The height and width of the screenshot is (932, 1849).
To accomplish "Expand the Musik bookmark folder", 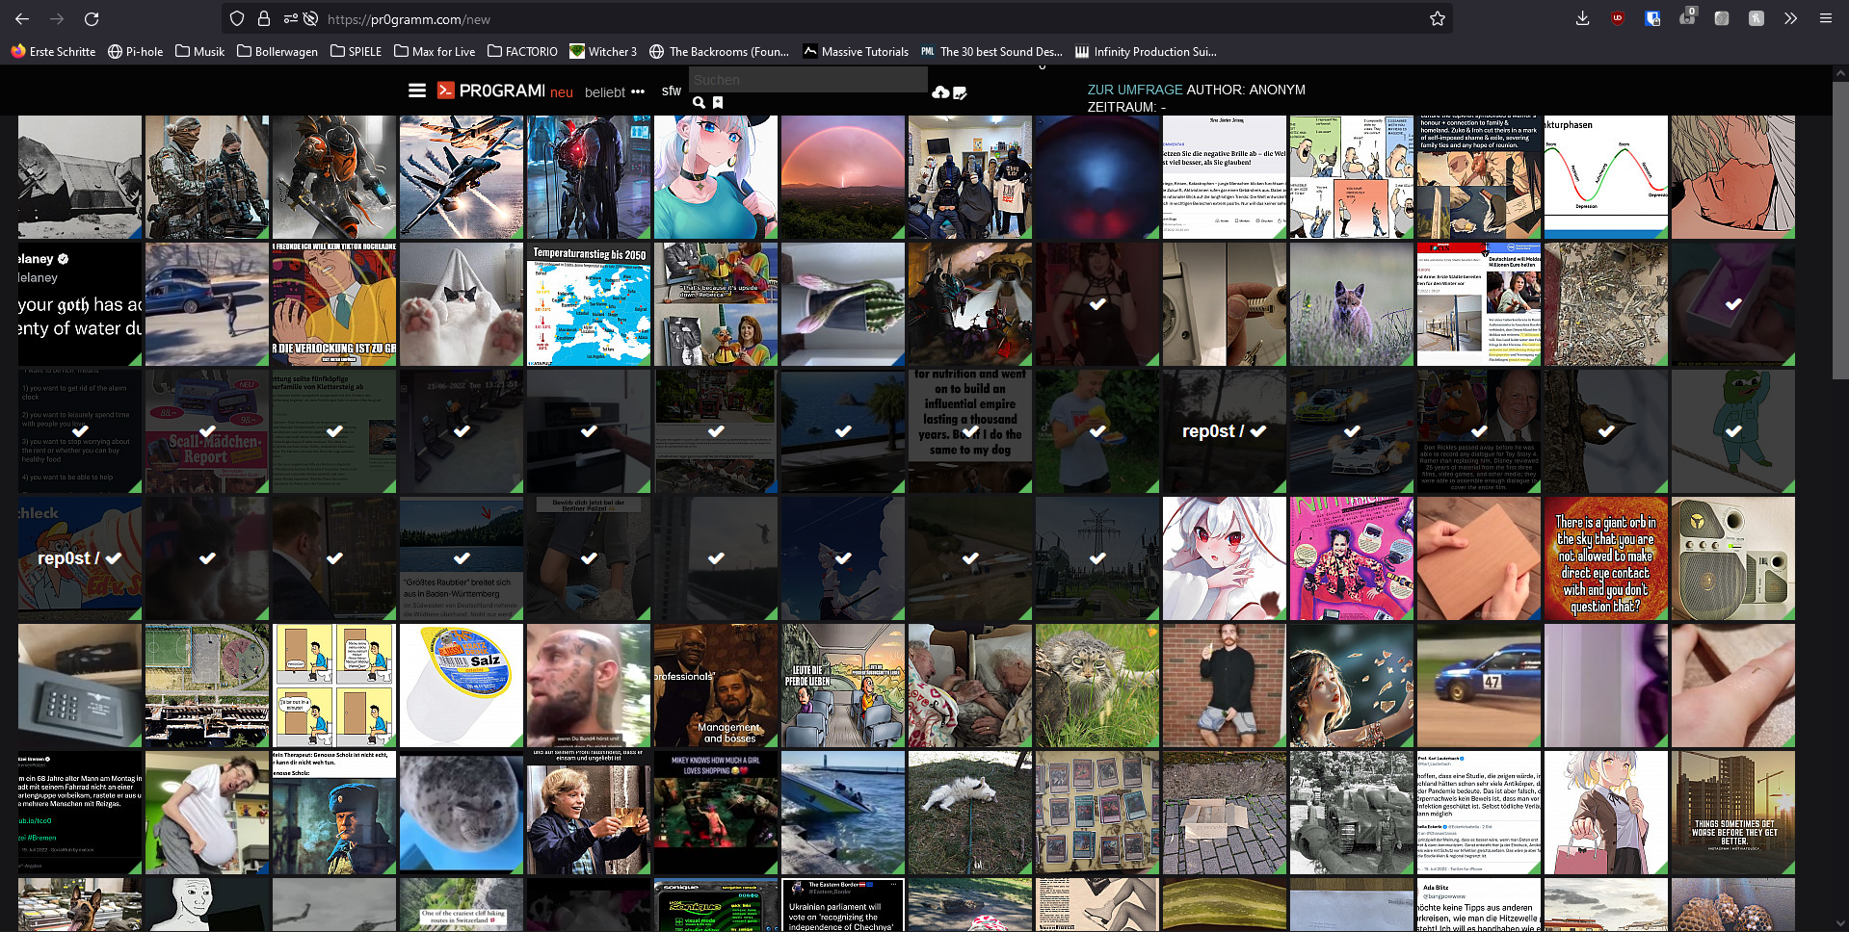I will pos(200,51).
